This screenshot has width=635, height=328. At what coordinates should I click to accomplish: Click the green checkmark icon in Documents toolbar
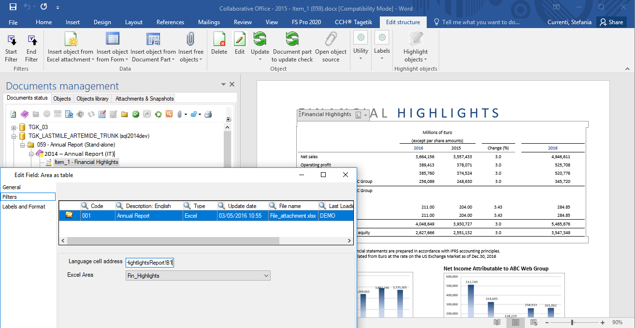point(136,114)
